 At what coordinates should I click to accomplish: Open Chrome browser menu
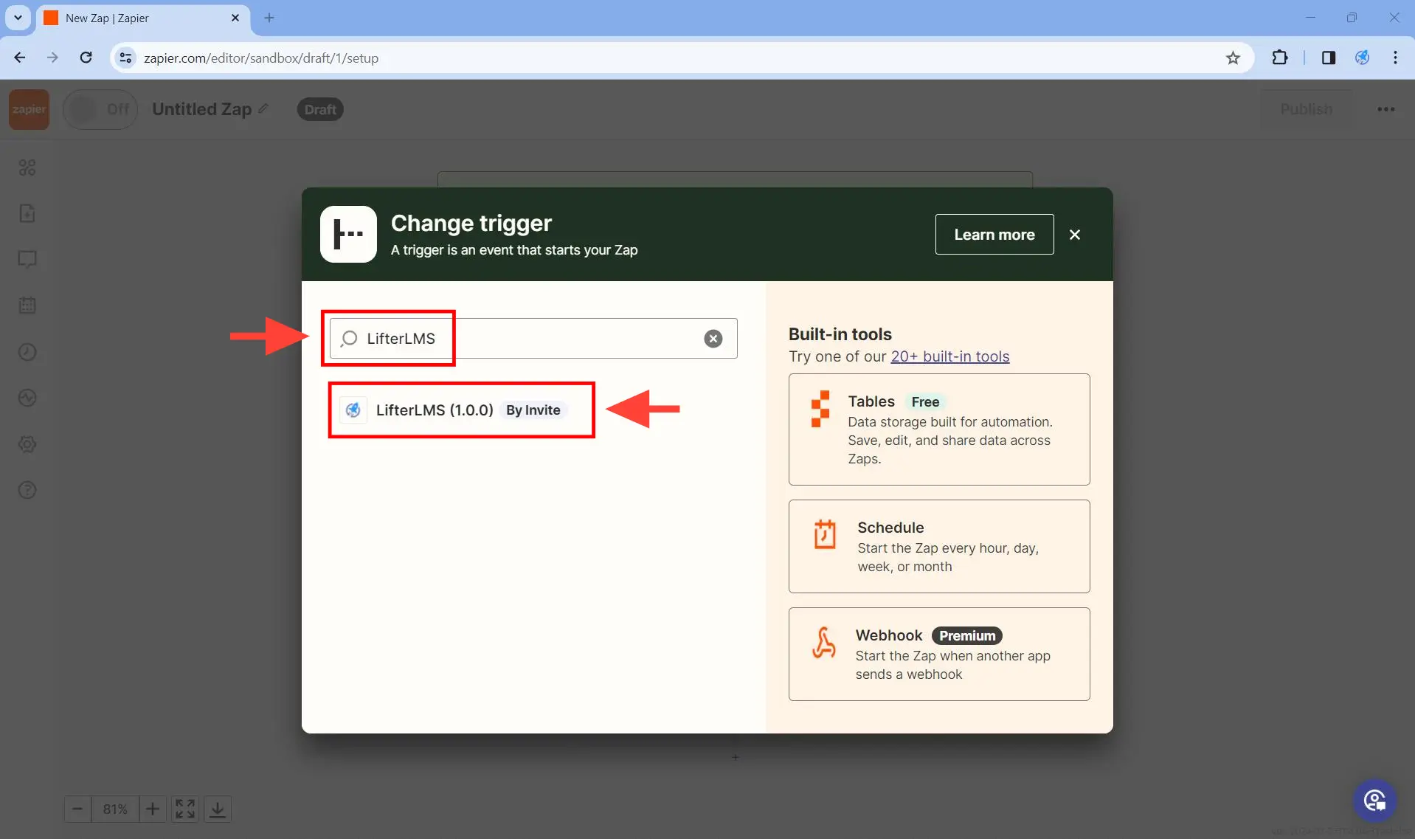coord(1396,58)
